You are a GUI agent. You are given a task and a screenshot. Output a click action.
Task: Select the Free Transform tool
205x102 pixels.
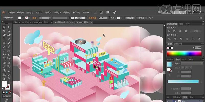pos(9,55)
